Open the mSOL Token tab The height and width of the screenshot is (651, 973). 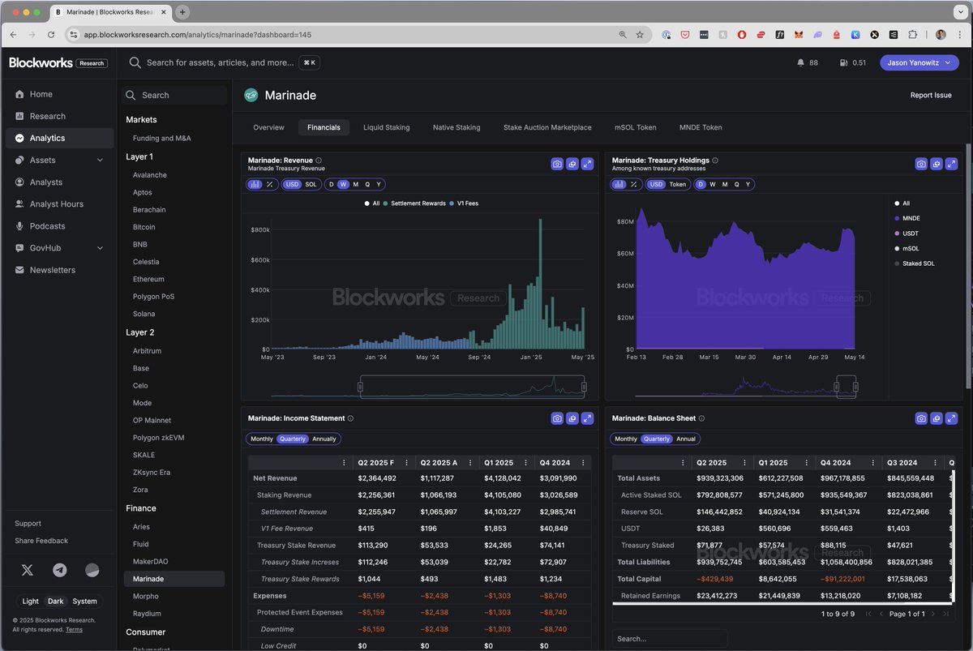[636, 127]
